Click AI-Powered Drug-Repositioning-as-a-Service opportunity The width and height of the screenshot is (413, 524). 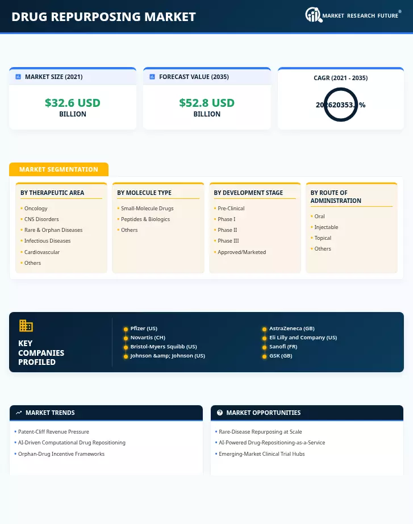272,443
